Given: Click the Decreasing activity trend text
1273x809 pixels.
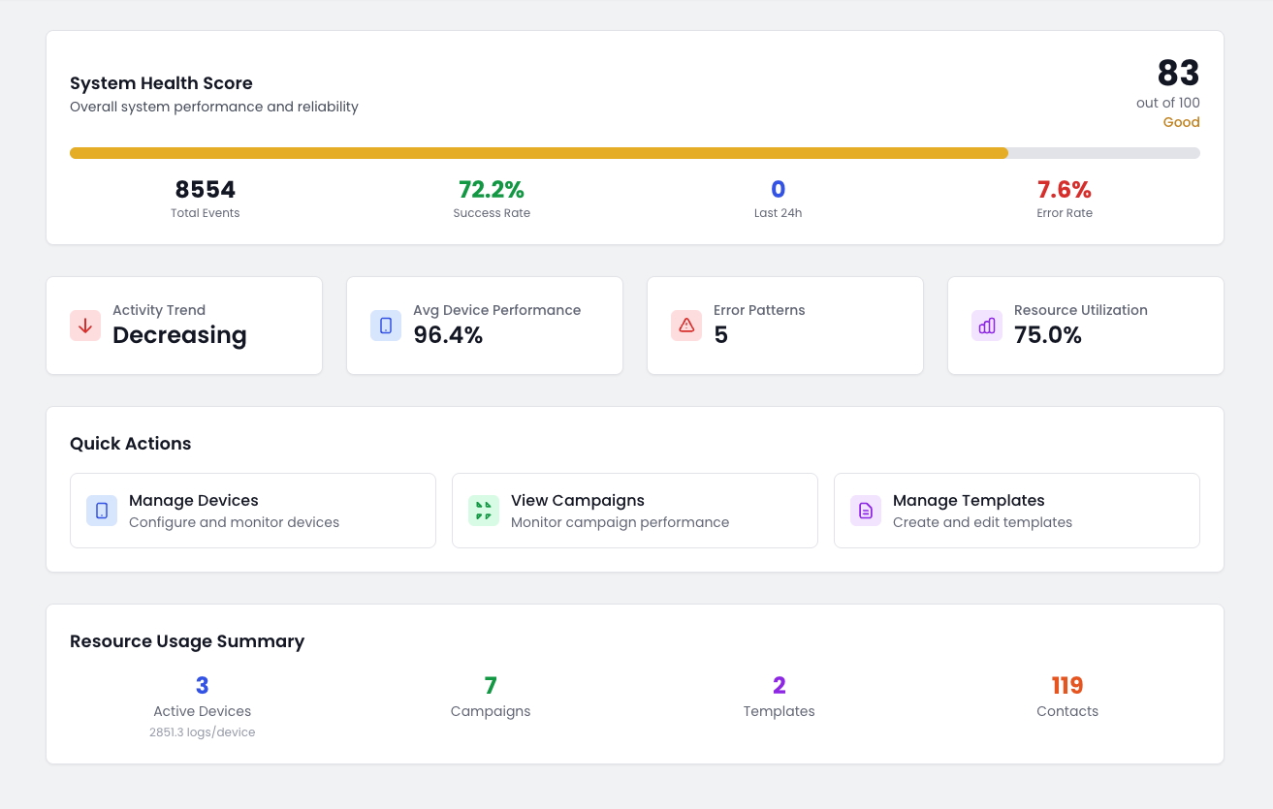Looking at the screenshot, I should 179,335.
